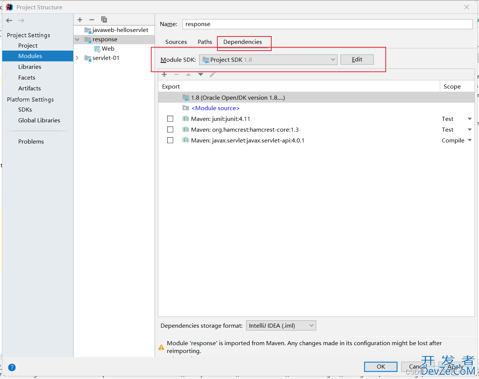Click the Export column header

(x=171, y=87)
